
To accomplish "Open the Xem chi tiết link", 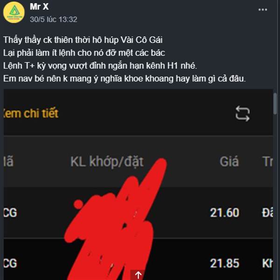I will click(31, 113).
